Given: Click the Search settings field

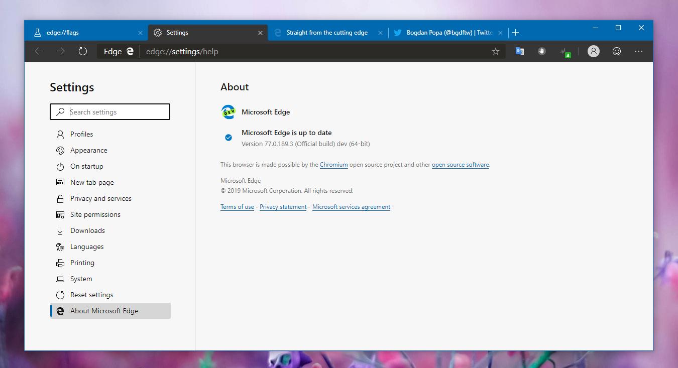Looking at the screenshot, I should (x=110, y=111).
